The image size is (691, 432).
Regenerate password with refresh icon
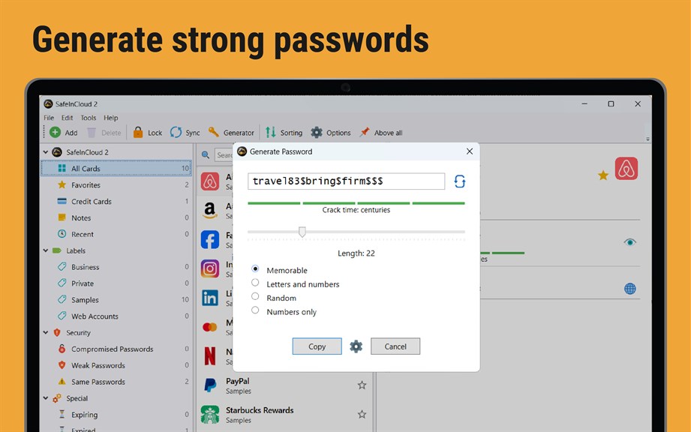tap(460, 181)
